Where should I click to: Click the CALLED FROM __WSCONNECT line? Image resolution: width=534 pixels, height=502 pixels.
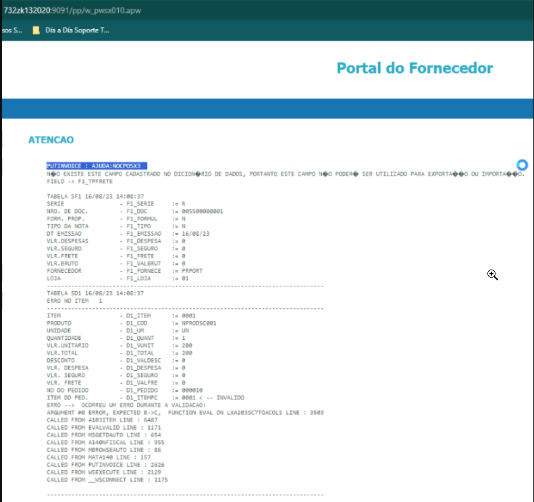[107, 479]
